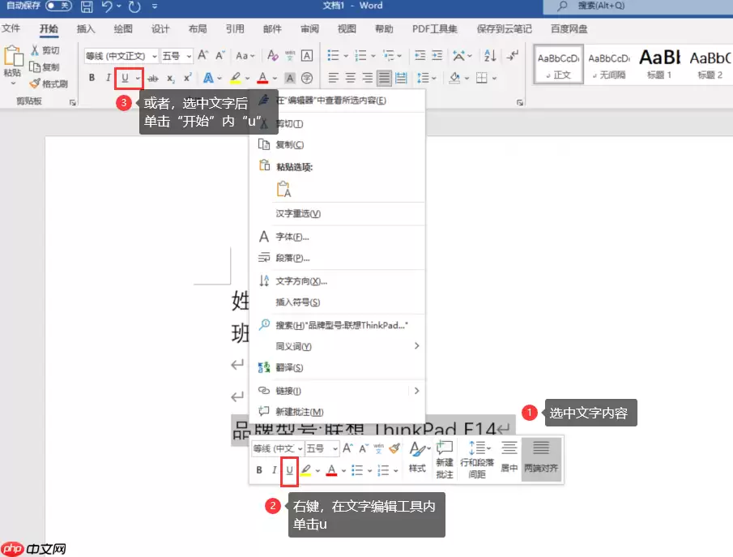Click the 剪切 cut button in ribbon
Image resolution: width=733 pixels, height=557 pixels.
tap(45, 50)
